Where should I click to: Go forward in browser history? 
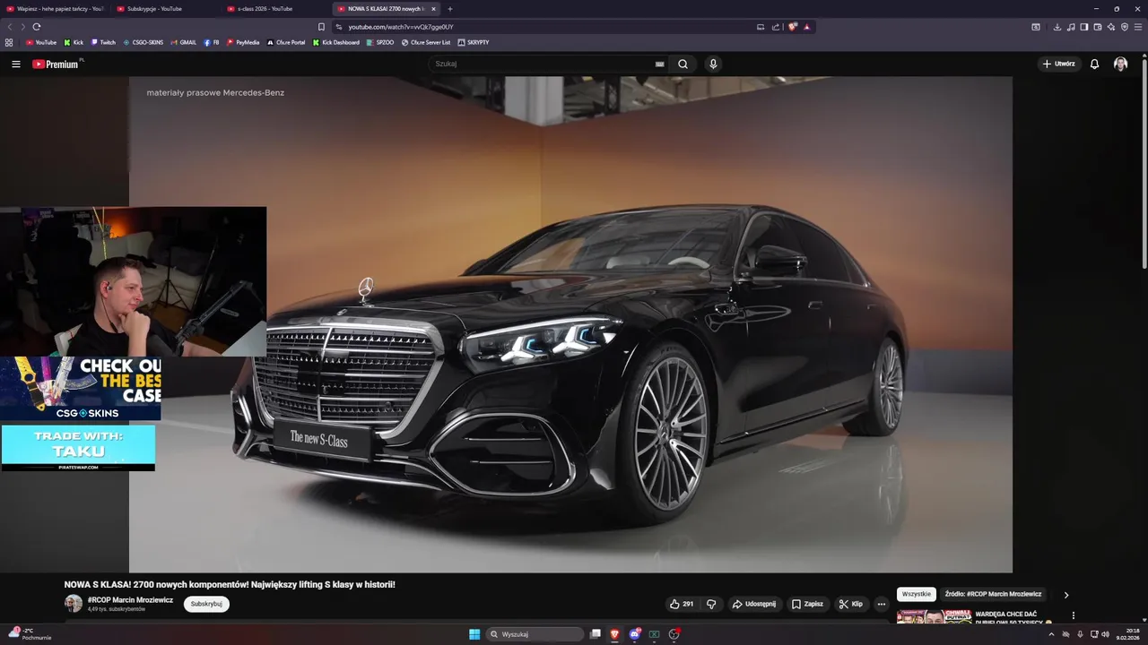click(x=22, y=27)
